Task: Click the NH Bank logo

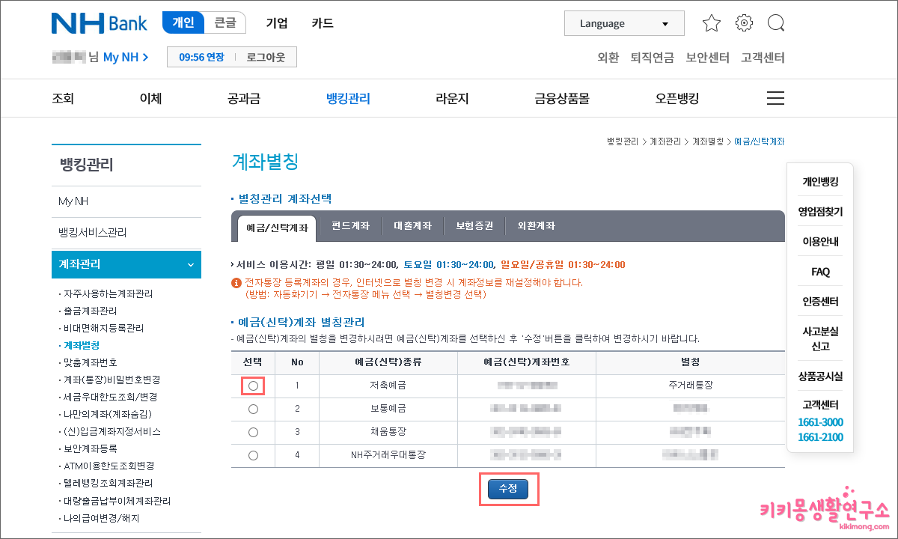Action: (98, 22)
